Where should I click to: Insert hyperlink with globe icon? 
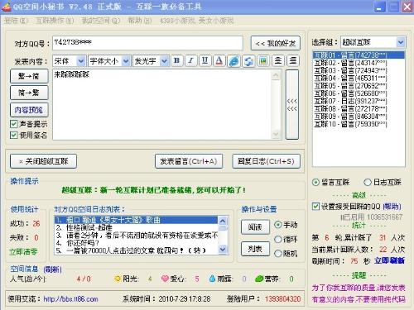pos(233,61)
